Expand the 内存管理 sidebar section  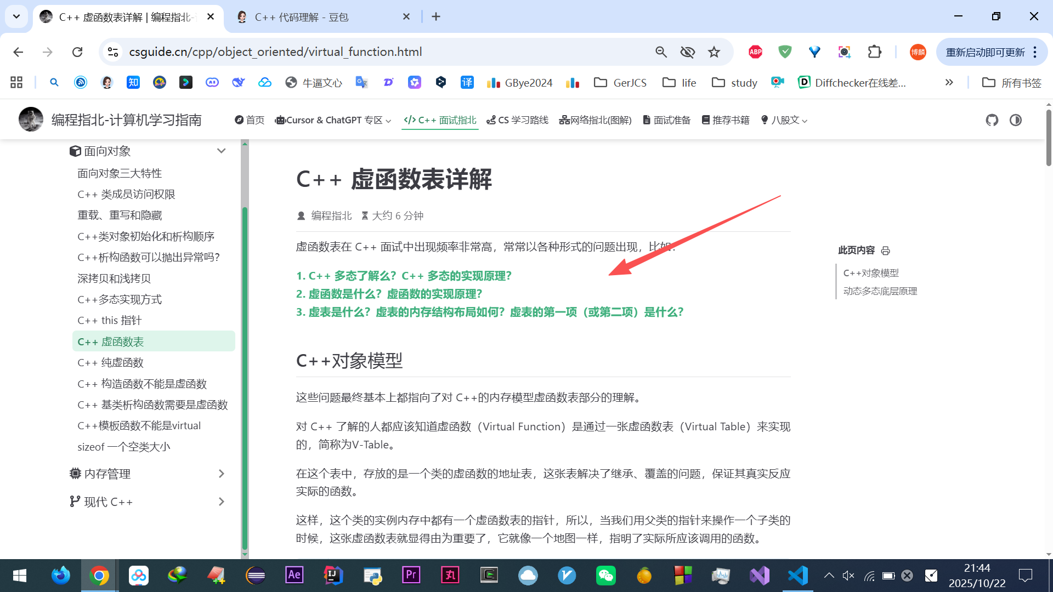[221, 474]
